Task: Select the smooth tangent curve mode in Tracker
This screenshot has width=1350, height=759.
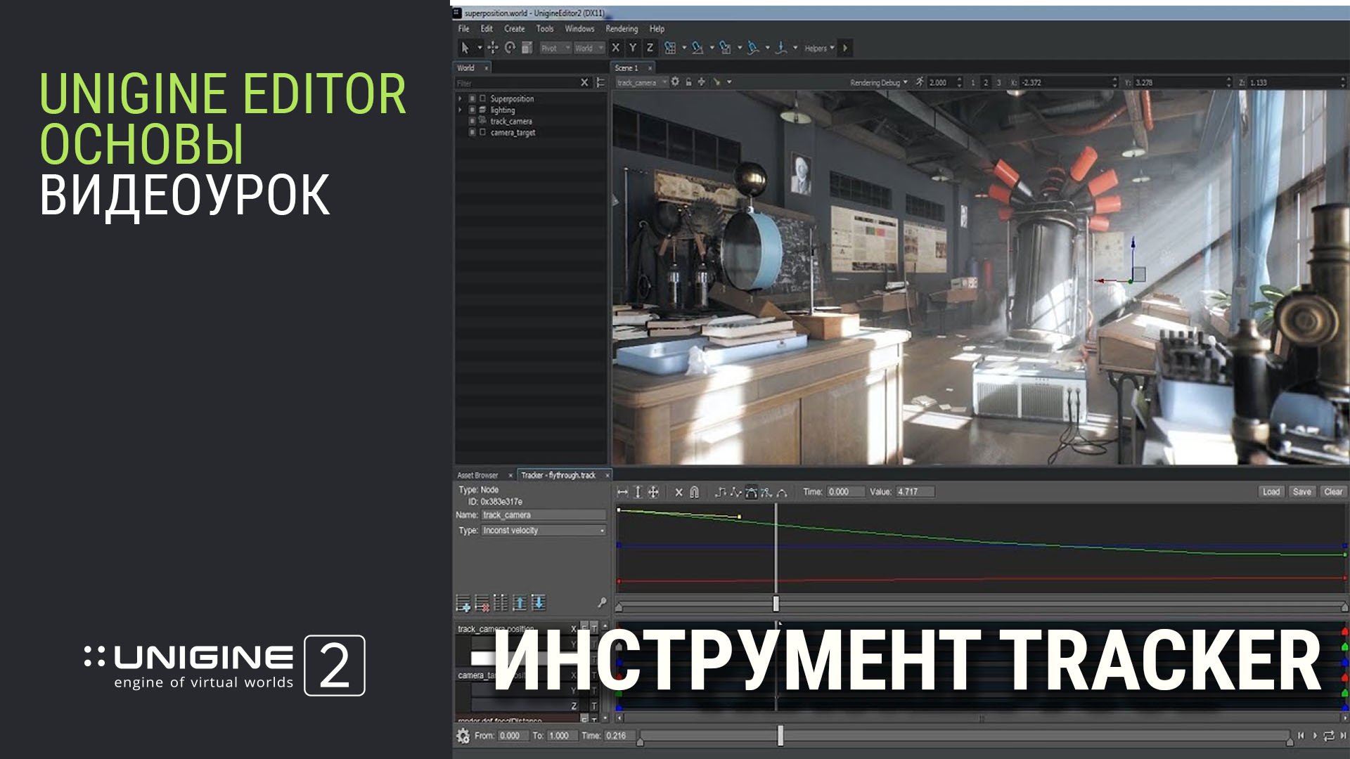Action: coord(752,492)
